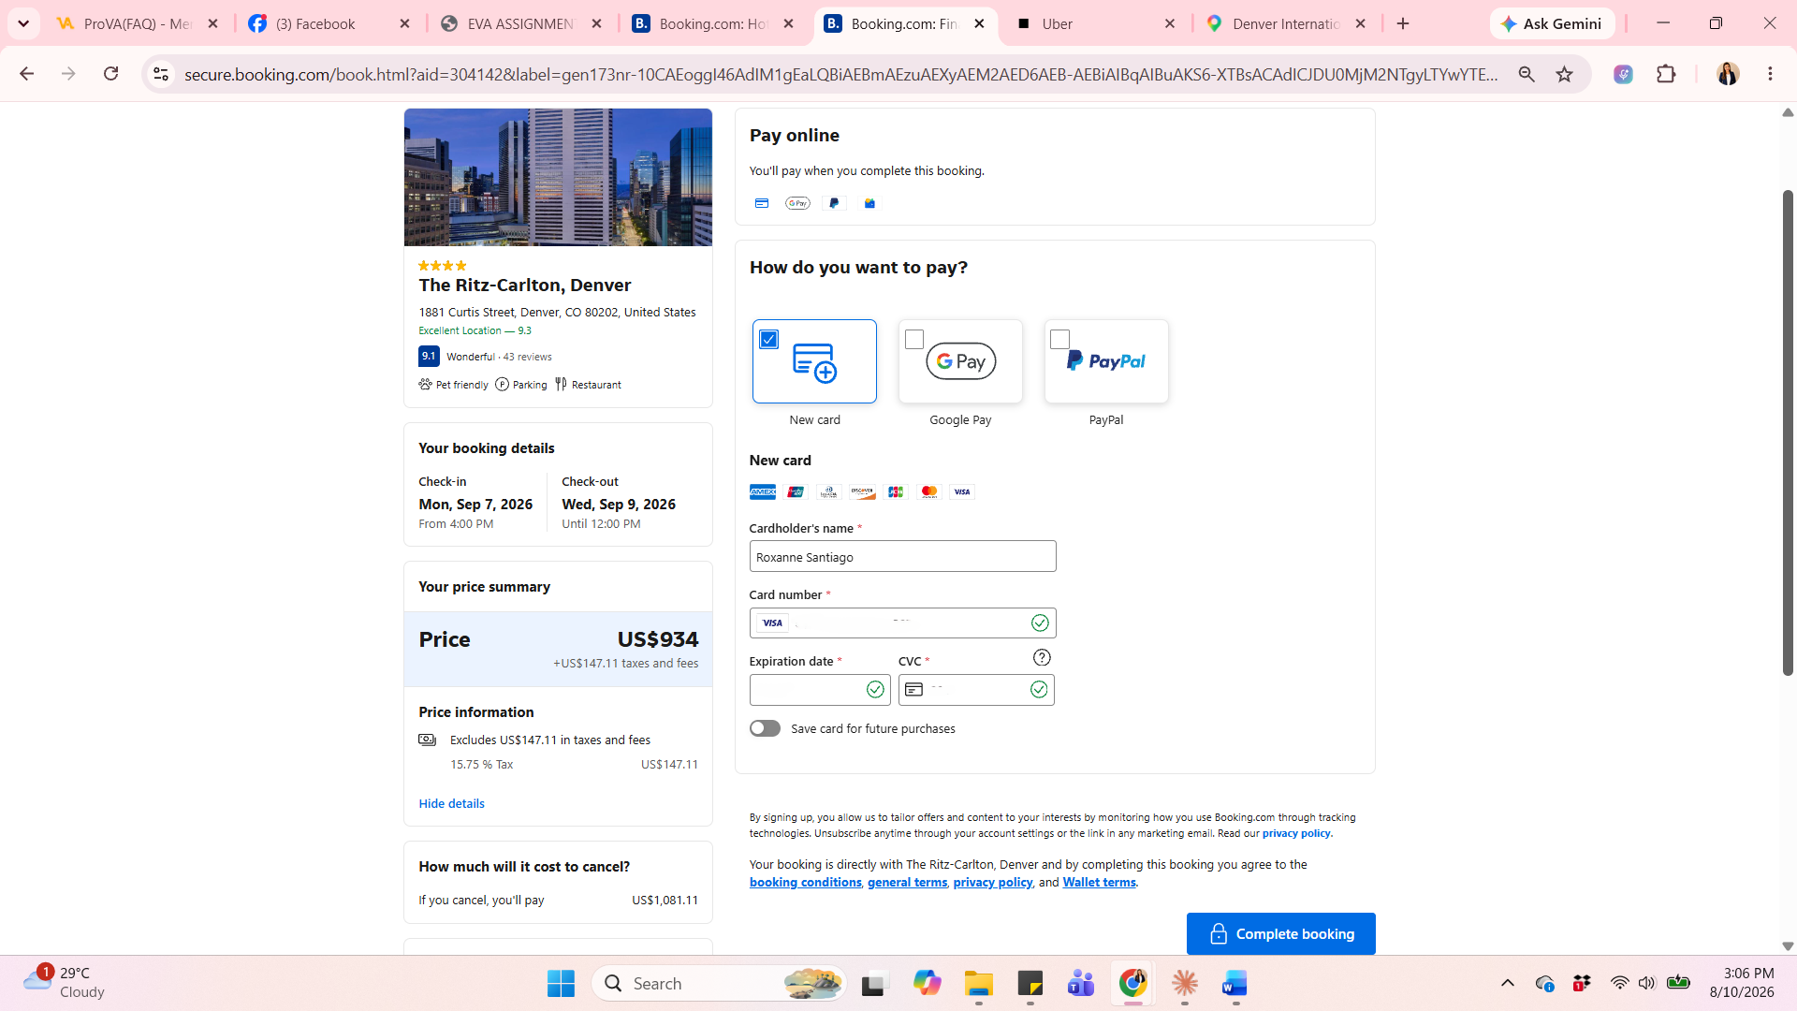Open the general terms link
This screenshot has width=1797, height=1011.
coord(907,882)
